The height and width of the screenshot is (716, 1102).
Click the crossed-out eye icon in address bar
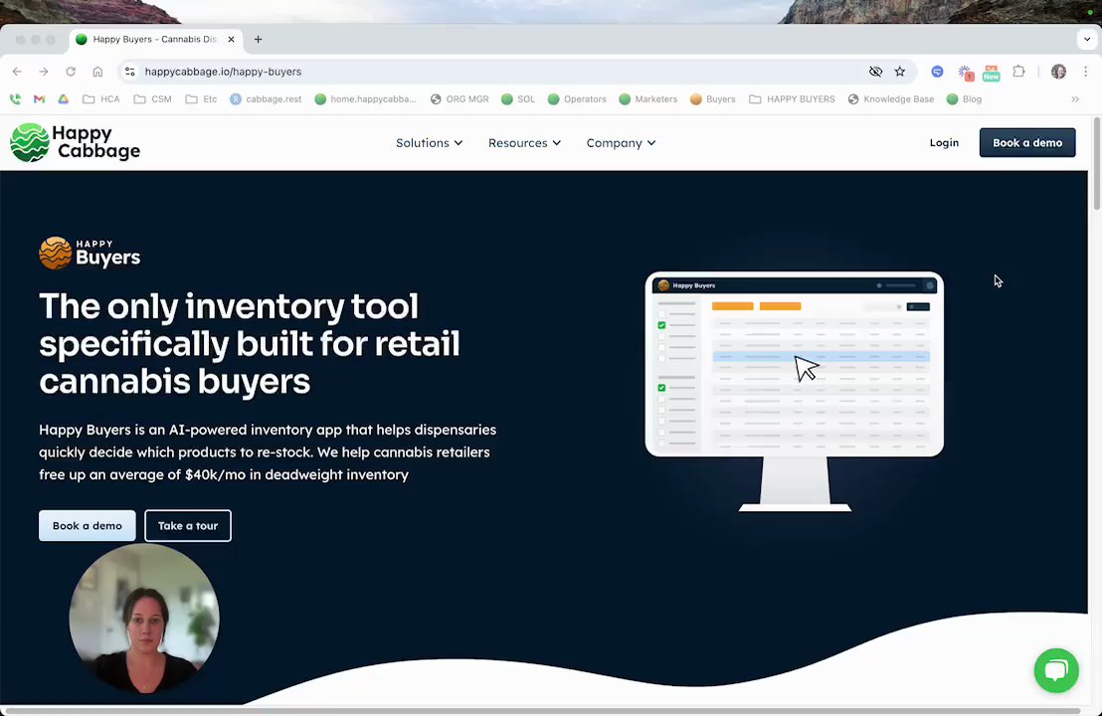coord(875,72)
